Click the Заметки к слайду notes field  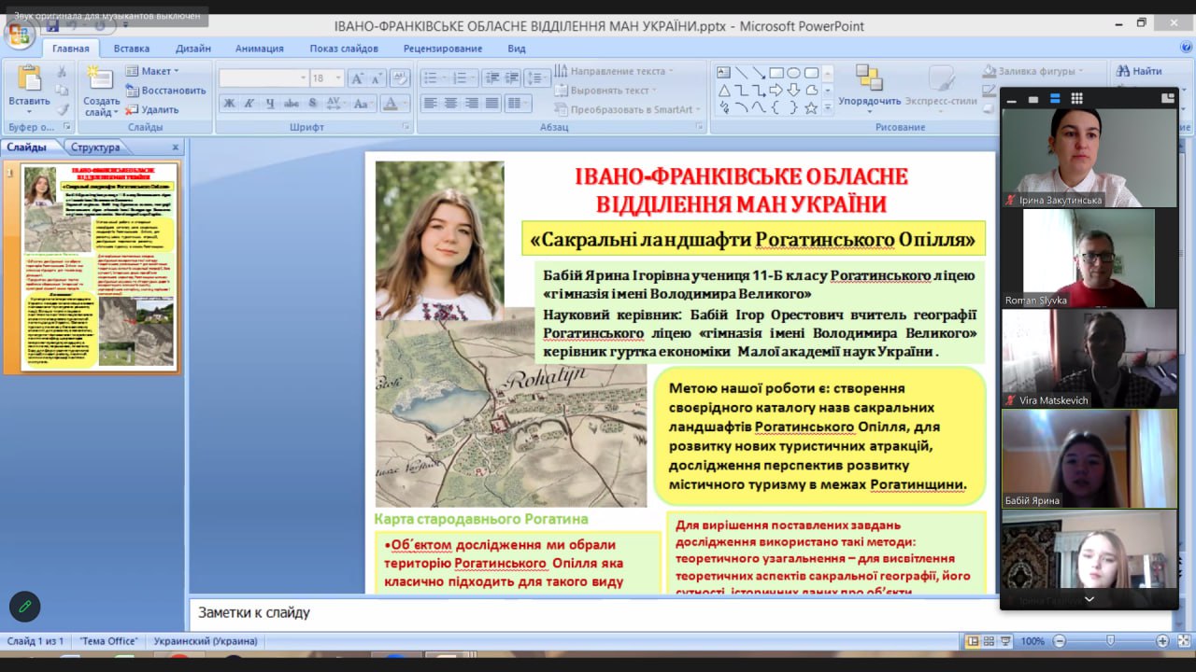click(x=561, y=613)
